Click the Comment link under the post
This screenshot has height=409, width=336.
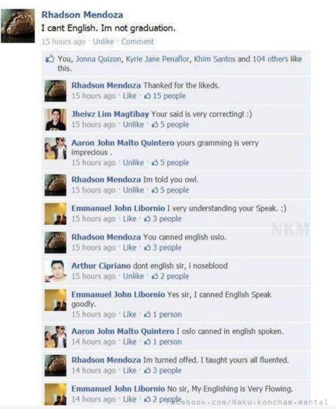137,41
